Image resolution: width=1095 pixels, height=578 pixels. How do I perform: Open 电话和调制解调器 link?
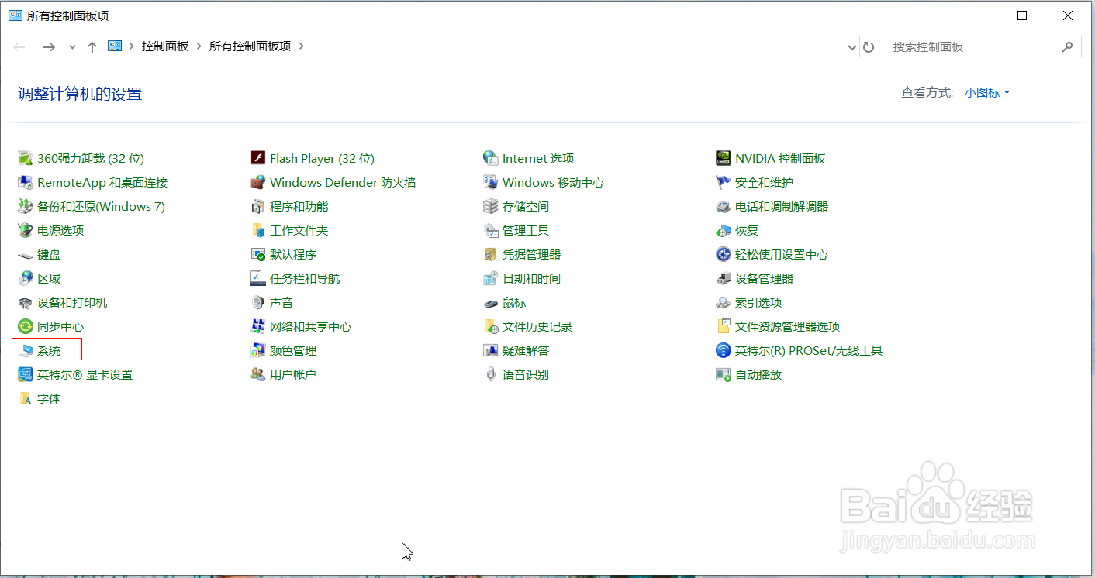click(782, 206)
